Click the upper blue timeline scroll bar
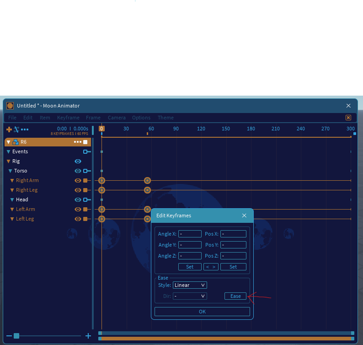This screenshot has height=345, width=363. tap(226, 333)
